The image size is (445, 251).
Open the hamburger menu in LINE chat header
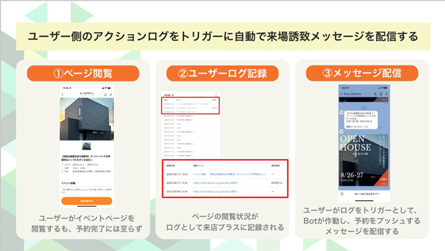[x=387, y=94]
